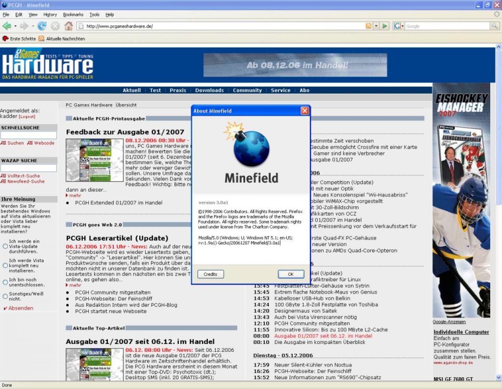Select 'Sonstiges/Weiß nicht' option
The image size is (502, 389).
pyautogui.click(x=5, y=296)
